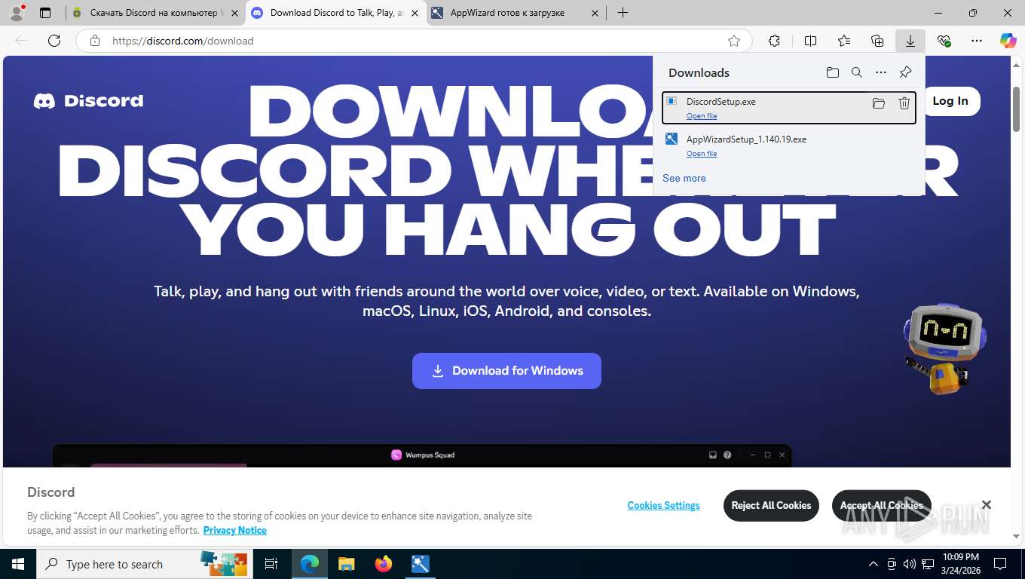Open Cookies Settings link

click(663, 506)
